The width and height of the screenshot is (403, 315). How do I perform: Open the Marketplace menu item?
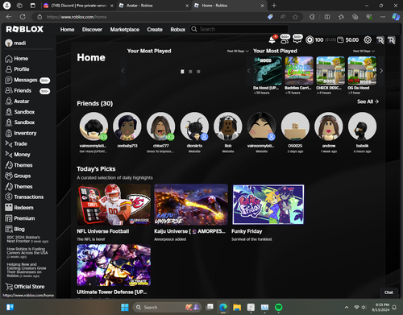click(x=125, y=30)
